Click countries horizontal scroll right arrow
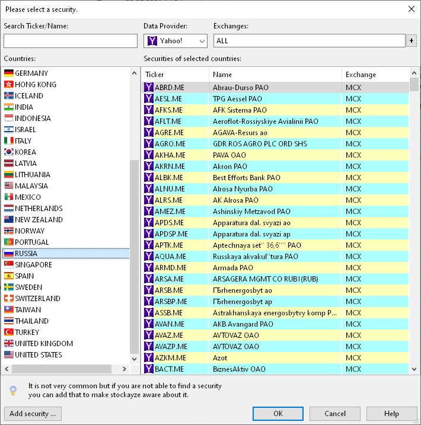 124,369
